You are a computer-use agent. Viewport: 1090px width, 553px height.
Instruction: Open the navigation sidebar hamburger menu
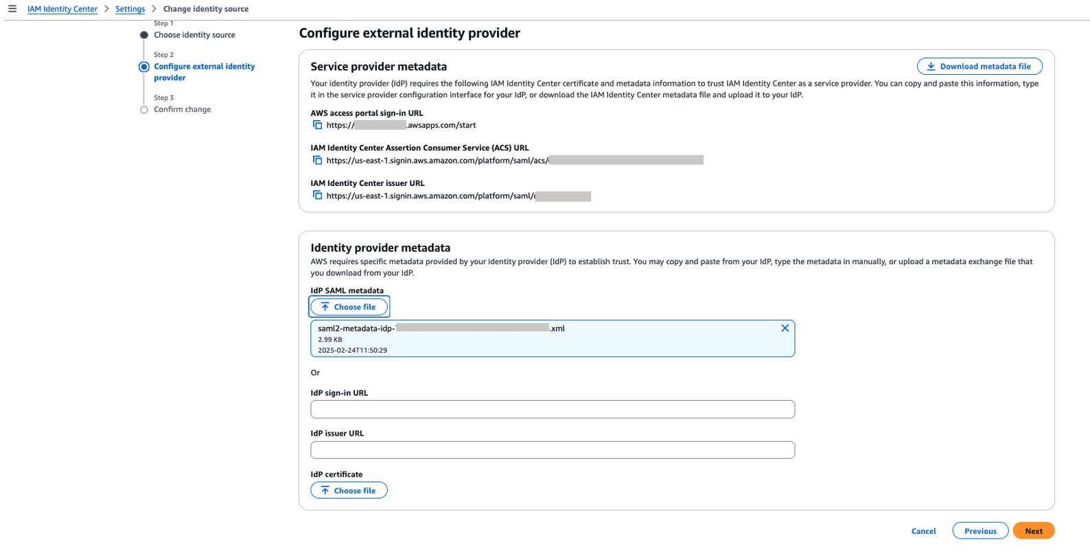click(x=12, y=8)
